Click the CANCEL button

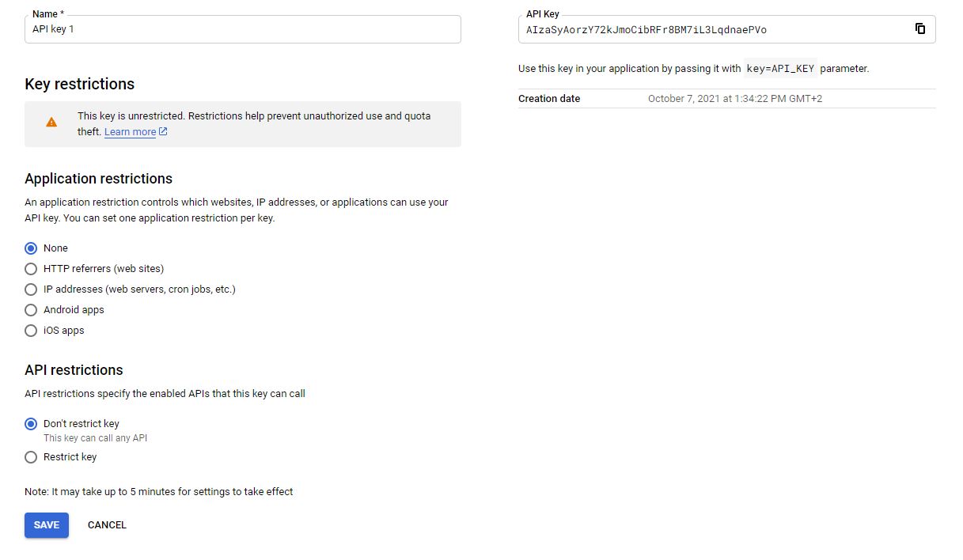point(107,525)
